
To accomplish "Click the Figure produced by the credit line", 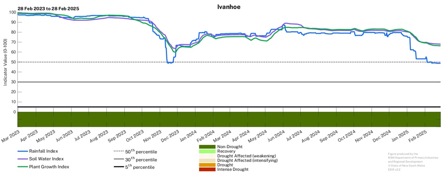I will [402, 154].
